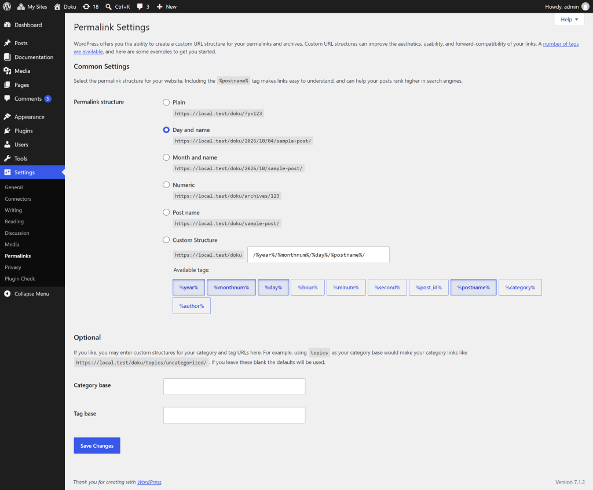Select the Plain permalink radio button
593x490 pixels.
166,102
